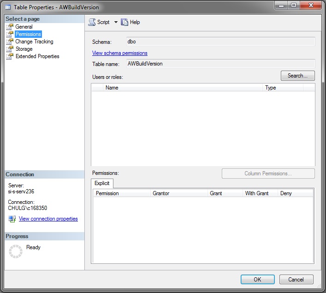Click the connection properties computer icon

12,219
